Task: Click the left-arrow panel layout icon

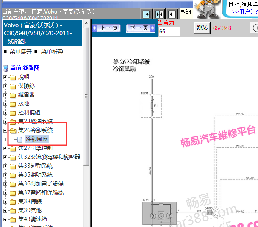Action: 172,14
